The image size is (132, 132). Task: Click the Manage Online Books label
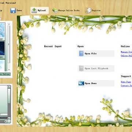tap(69, 11)
